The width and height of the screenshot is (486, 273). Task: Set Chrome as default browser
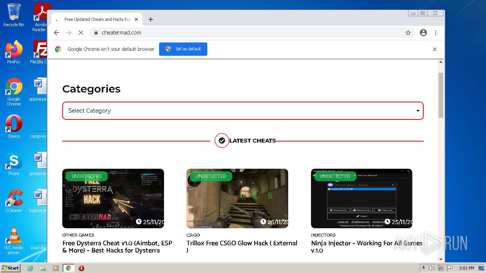(x=183, y=49)
